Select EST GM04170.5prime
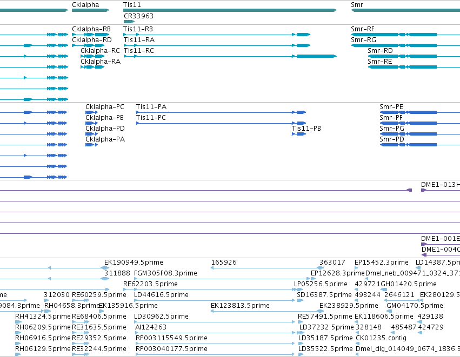This screenshot has width=460, height=357. click(415, 306)
